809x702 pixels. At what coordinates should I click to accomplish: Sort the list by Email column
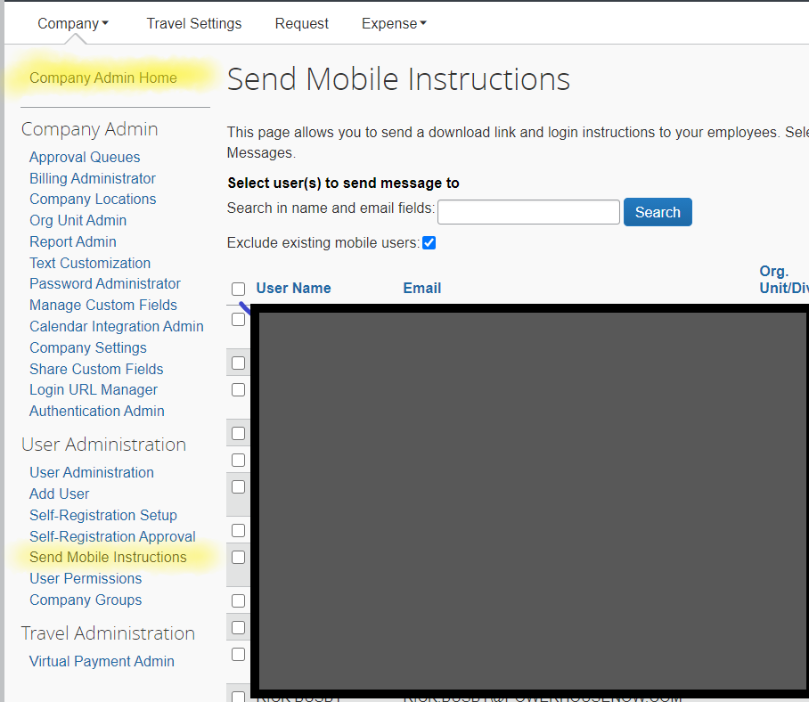point(421,288)
